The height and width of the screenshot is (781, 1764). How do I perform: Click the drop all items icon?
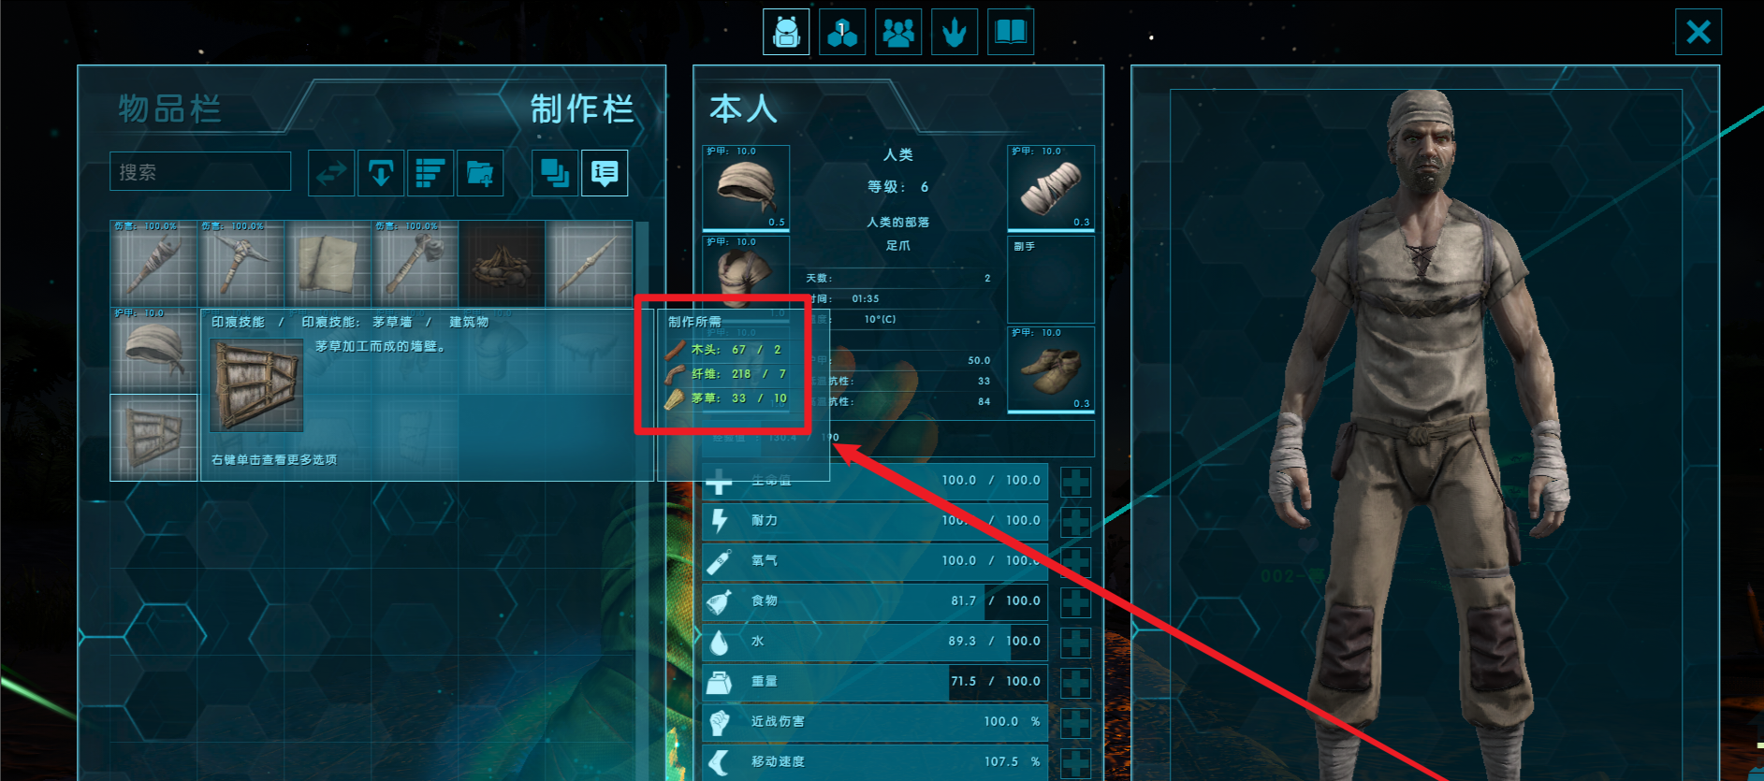pyautogui.click(x=381, y=173)
